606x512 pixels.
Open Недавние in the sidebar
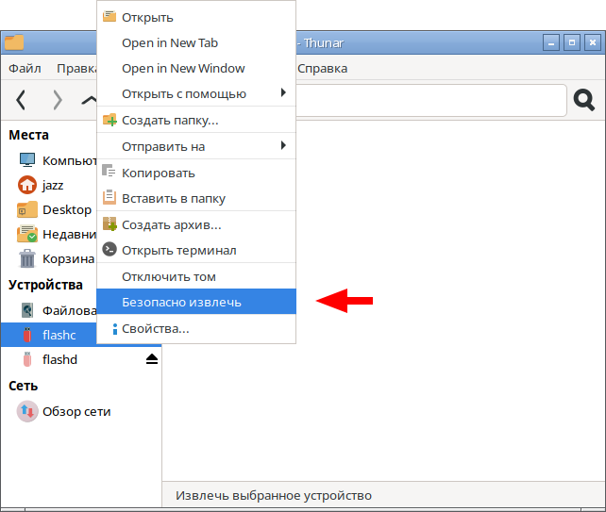tap(49, 234)
